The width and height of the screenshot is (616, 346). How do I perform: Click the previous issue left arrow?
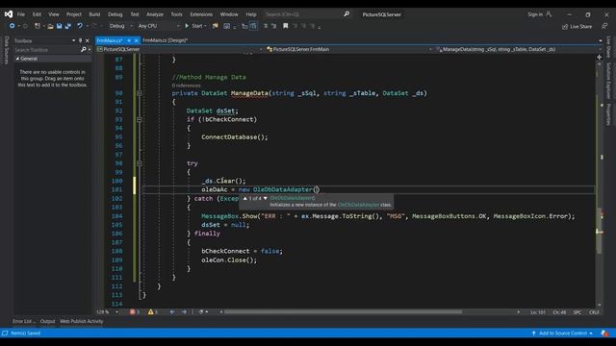172,311
